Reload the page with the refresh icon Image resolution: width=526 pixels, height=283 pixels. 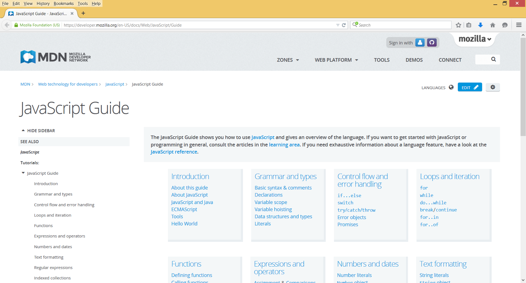click(x=344, y=25)
